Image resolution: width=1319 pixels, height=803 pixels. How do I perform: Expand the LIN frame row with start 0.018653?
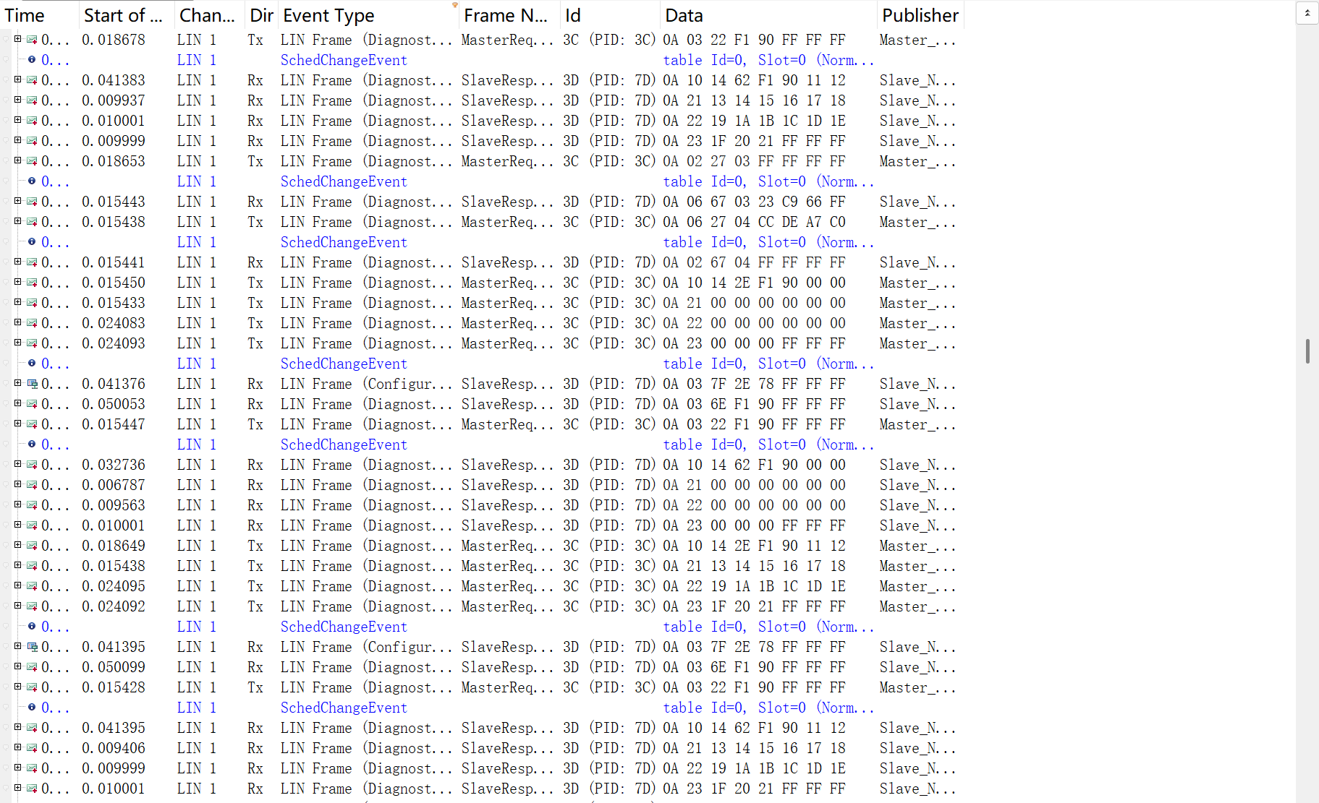(x=17, y=160)
